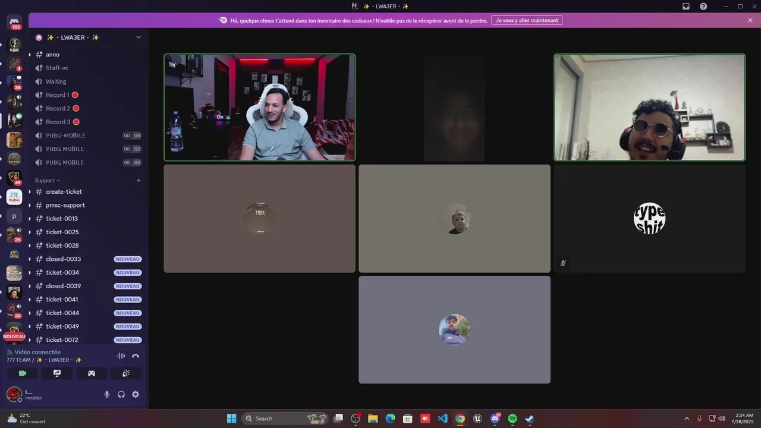This screenshot has width=761, height=428.
Task: Click 'Je veux y aller maintenant' button
Action: (527, 20)
